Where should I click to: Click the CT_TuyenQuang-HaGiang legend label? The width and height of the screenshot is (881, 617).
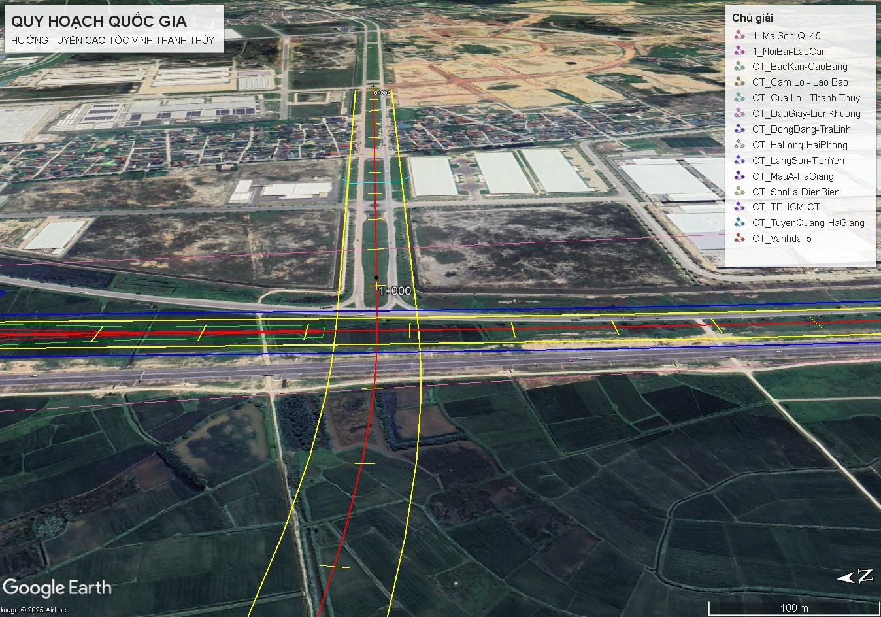tap(808, 223)
